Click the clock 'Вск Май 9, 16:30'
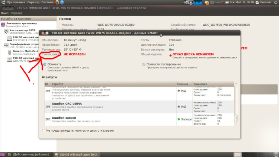The width and height of the screenshot is (279, 157). pyautogui.click(x=242, y=3)
